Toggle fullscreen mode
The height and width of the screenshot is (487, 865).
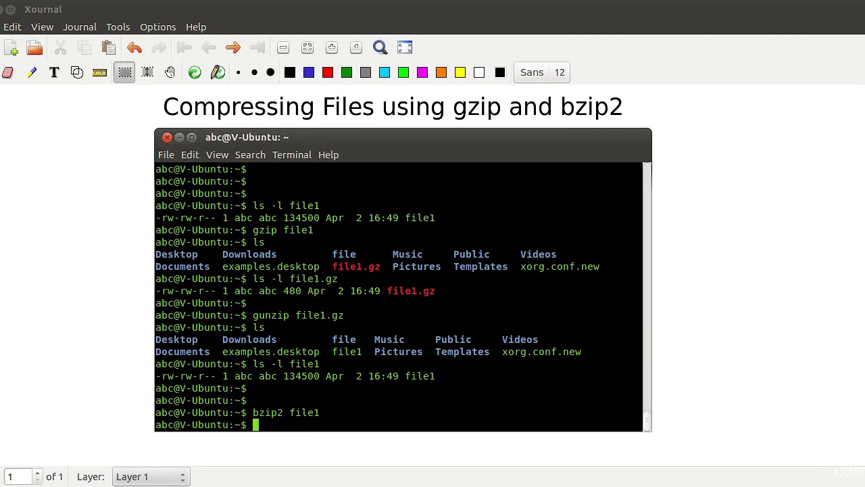click(x=405, y=47)
